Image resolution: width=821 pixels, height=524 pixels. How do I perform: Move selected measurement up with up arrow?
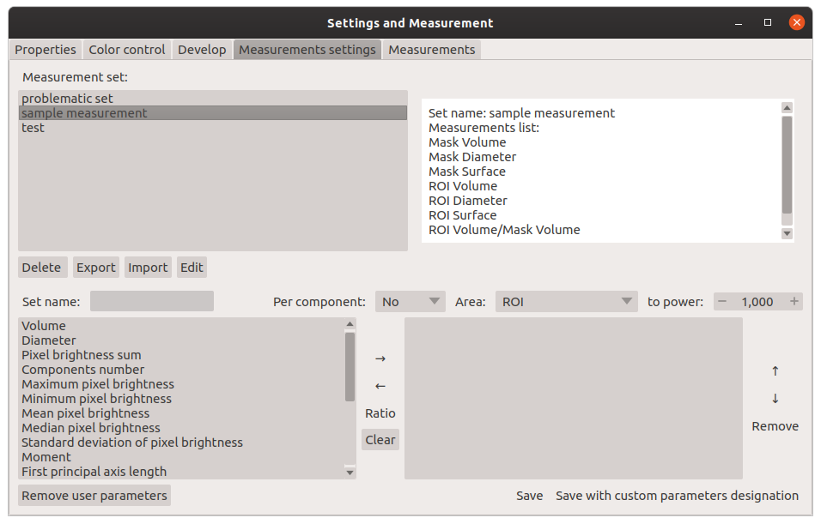coord(775,371)
